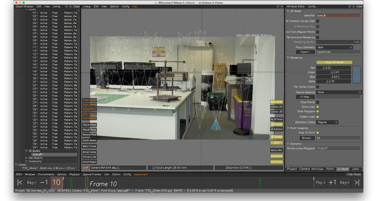The image size is (377, 201).
Task: Click the current frame number 10 field
Action: (x=57, y=182)
